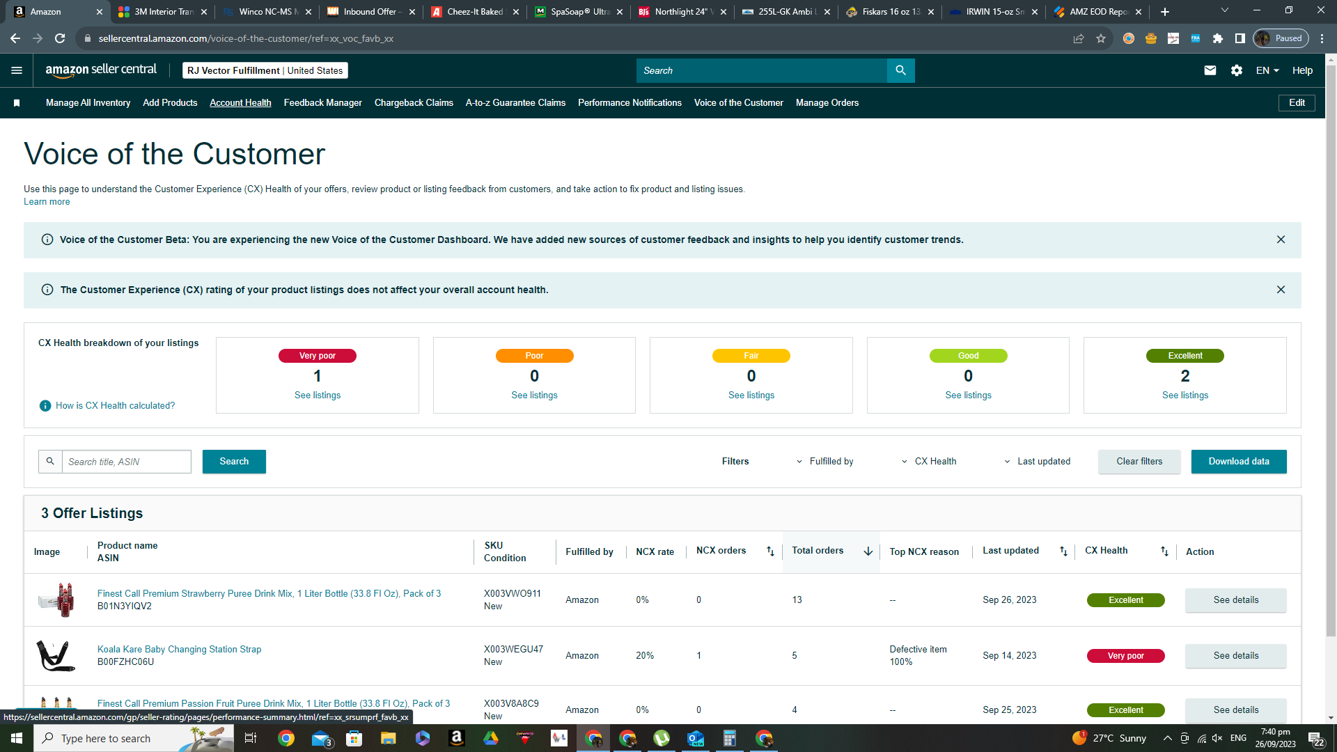Open the 'How is CX Health calculated?' link
The image size is (1337, 752).
116,406
